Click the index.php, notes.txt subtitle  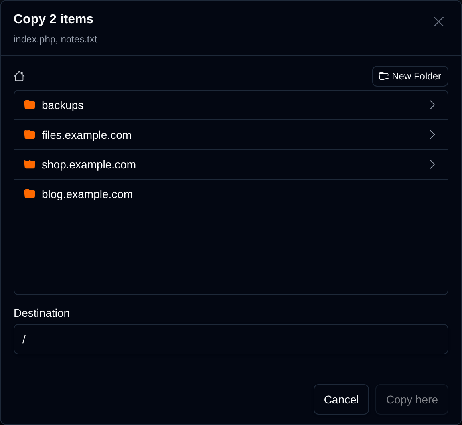pyautogui.click(x=55, y=39)
